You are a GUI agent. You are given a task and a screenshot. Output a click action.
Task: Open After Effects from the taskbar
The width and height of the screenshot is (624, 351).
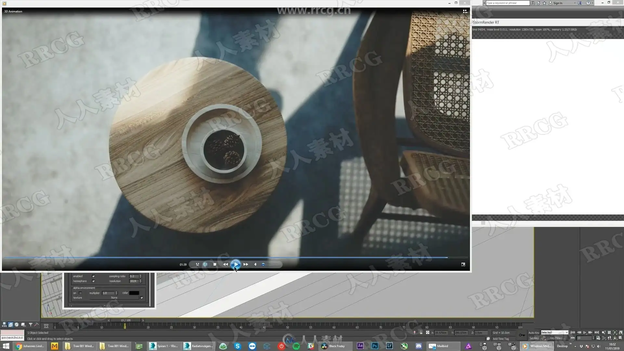[x=360, y=346]
